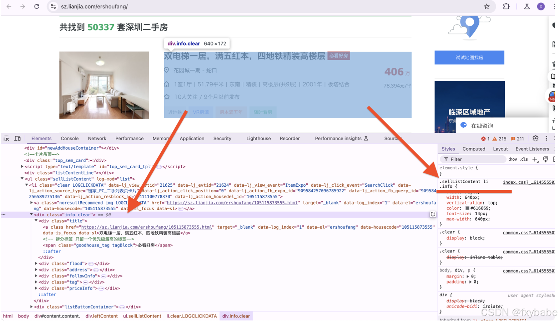Add a new style rule with plus icon

coord(535,160)
